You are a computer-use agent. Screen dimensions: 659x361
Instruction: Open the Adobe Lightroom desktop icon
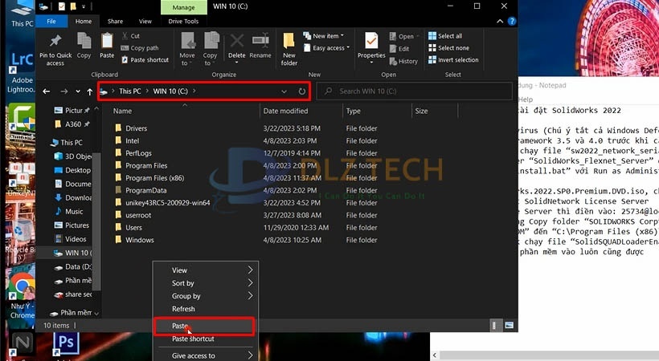click(22, 72)
